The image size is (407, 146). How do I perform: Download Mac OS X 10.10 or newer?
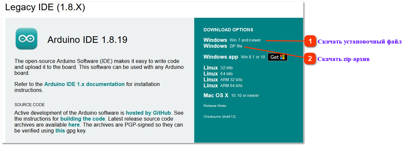(x=231, y=95)
